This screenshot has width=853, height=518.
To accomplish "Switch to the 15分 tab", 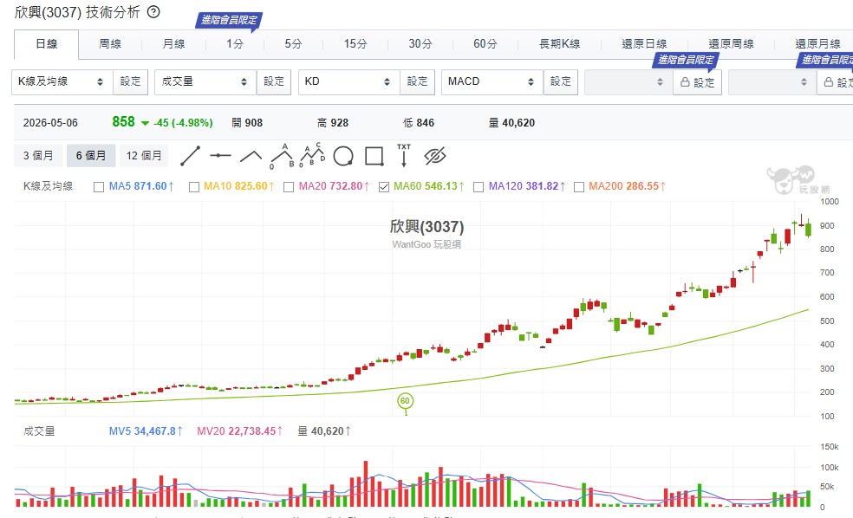I will (355, 44).
